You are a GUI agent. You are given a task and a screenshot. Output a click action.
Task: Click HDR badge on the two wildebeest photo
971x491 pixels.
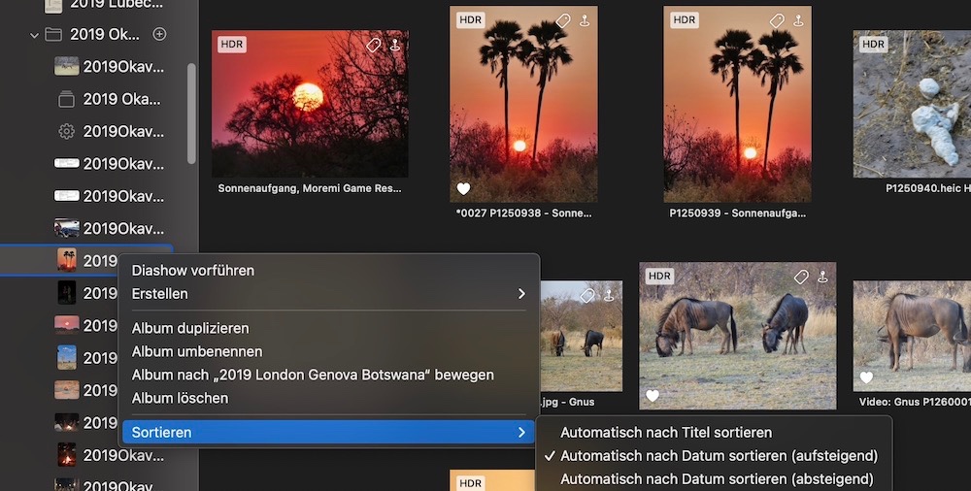pos(659,276)
